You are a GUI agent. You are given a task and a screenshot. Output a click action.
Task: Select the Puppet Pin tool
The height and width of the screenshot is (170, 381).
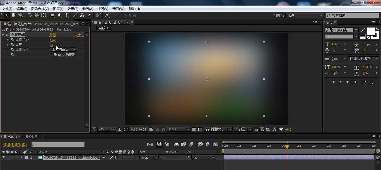click(x=107, y=15)
